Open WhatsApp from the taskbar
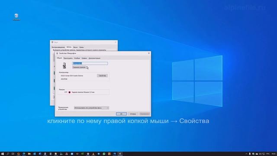Screen dimensions: 277x156 pyautogui.click(x=104, y=154)
